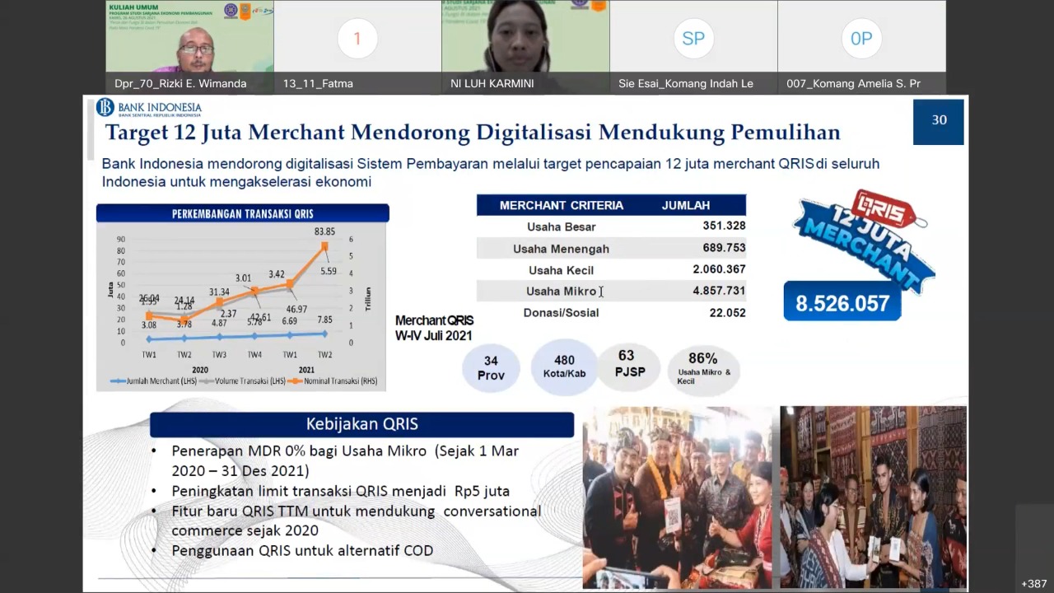This screenshot has width=1054, height=593.
Task: Select the Usaha Mikro table row
Action: tap(611, 291)
